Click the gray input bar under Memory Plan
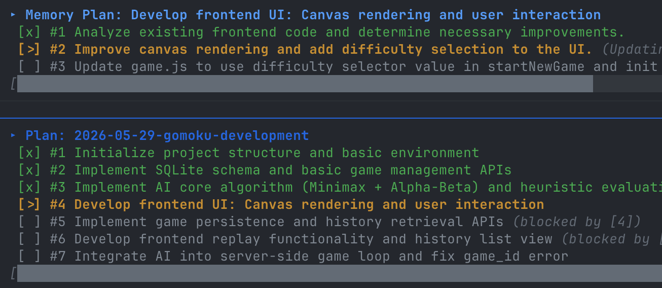The height and width of the screenshot is (288, 662). coord(305,84)
